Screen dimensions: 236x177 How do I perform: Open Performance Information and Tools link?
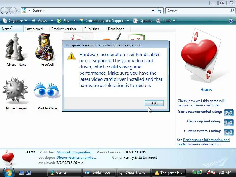click(x=203, y=142)
